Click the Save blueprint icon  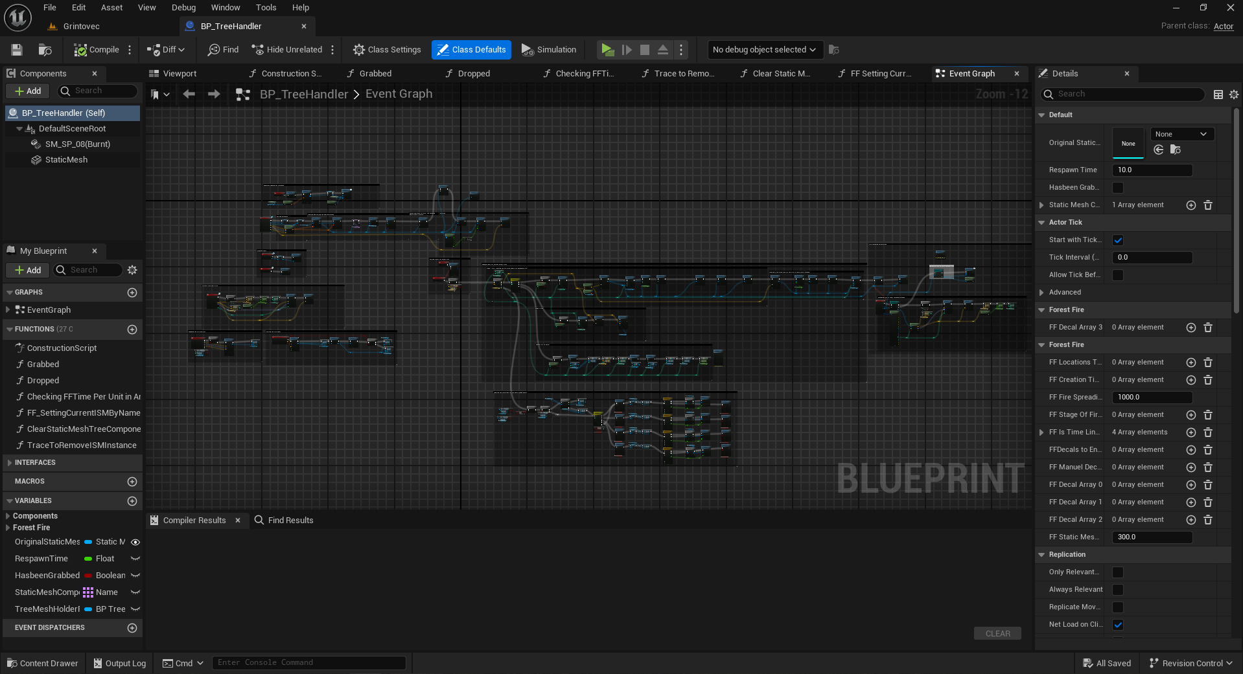(17, 50)
